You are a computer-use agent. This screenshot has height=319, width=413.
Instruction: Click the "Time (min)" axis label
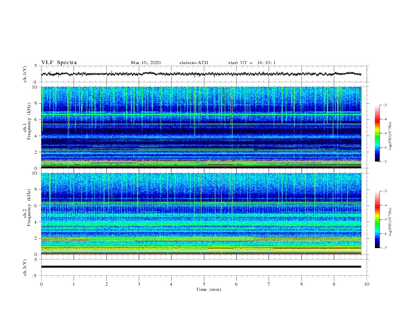coord(209,289)
